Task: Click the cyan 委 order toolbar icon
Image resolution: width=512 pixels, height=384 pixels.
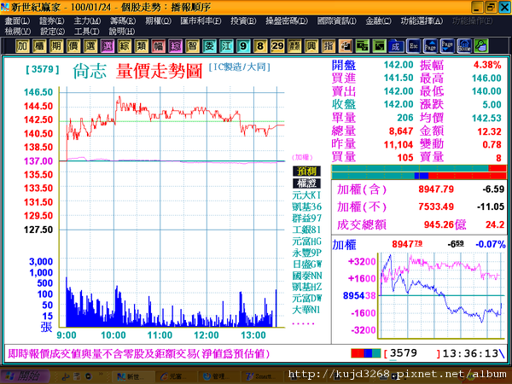Action: click(209, 46)
